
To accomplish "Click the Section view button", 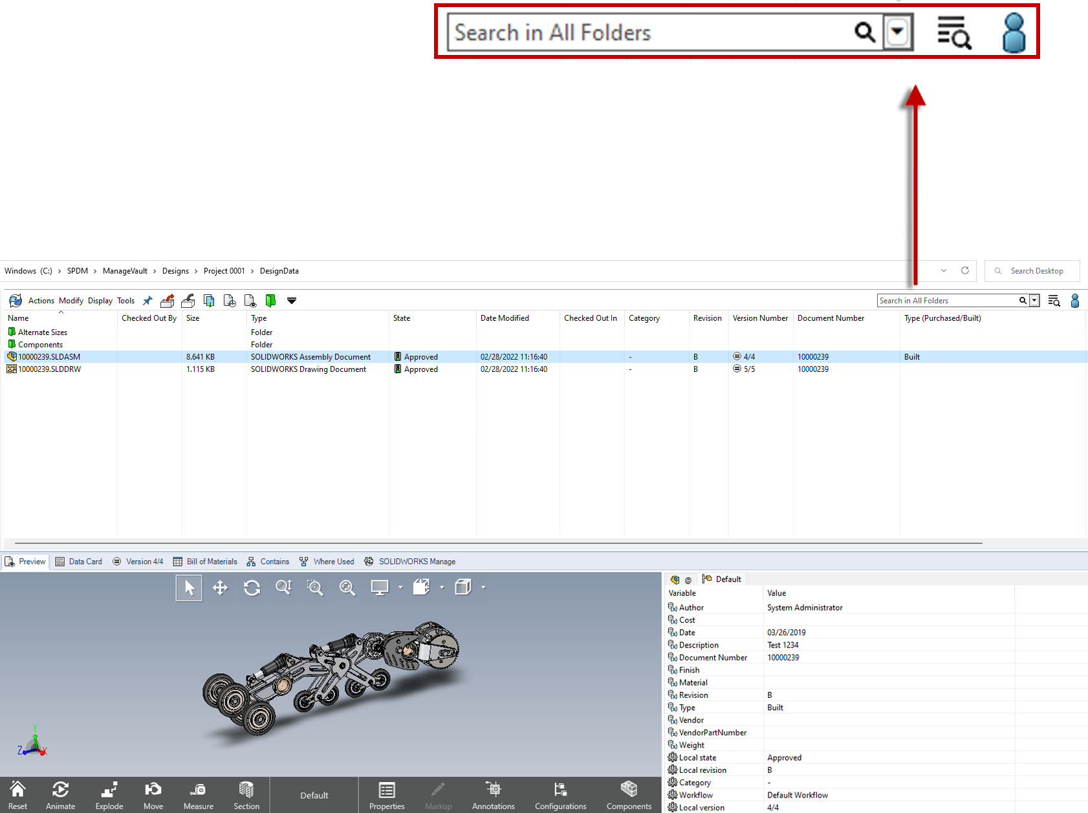I will 246,795.
